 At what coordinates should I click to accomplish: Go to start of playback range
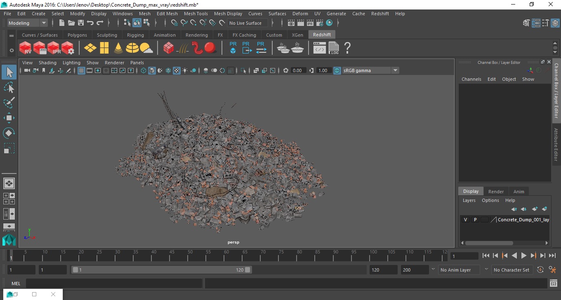[486, 256]
